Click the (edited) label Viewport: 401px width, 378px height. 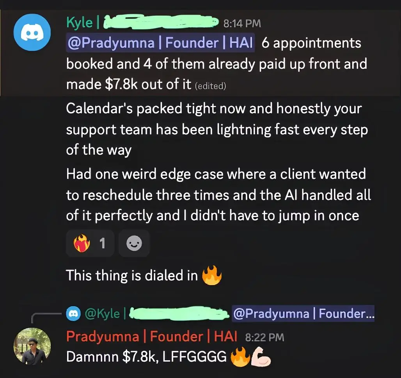click(x=211, y=86)
